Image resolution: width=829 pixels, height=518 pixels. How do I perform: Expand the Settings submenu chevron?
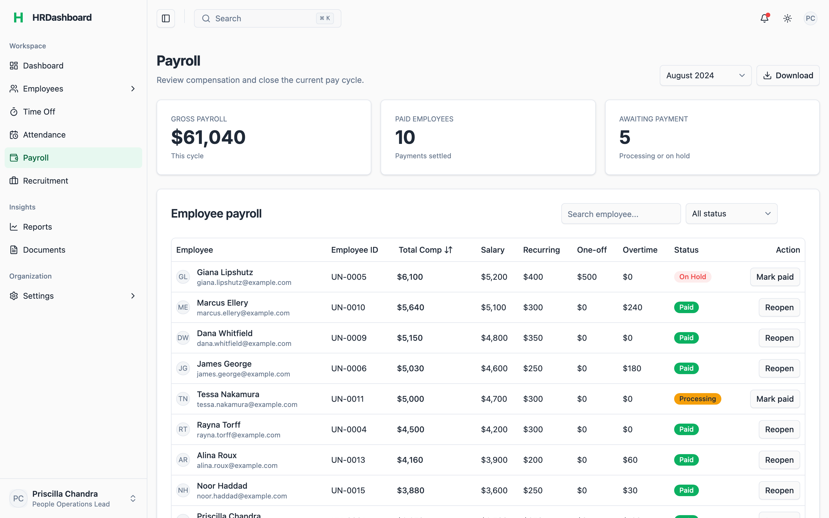[x=133, y=296]
